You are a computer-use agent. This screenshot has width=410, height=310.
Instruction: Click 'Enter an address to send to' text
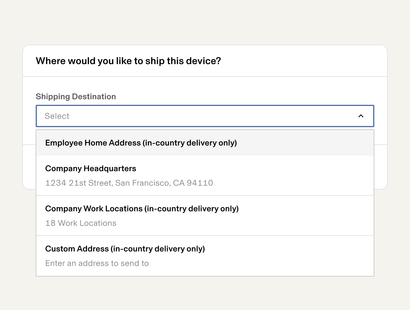click(x=97, y=263)
